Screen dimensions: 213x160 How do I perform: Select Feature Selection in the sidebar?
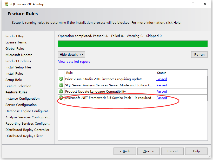(18, 86)
